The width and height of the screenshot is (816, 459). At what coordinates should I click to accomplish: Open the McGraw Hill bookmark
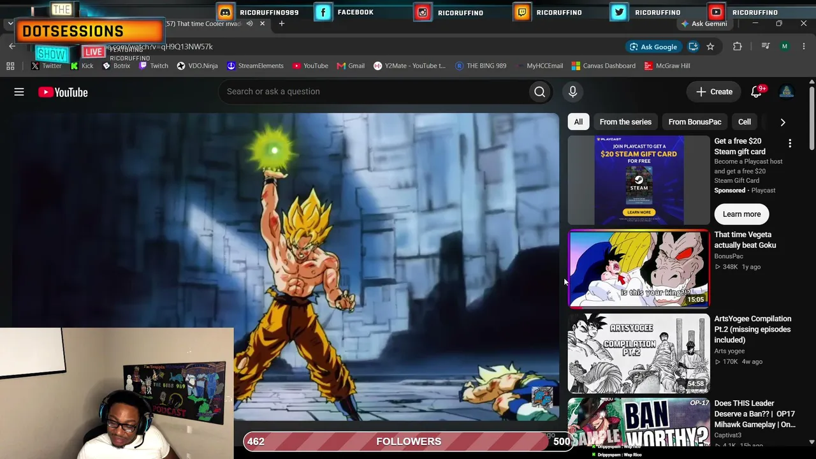coord(667,66)
